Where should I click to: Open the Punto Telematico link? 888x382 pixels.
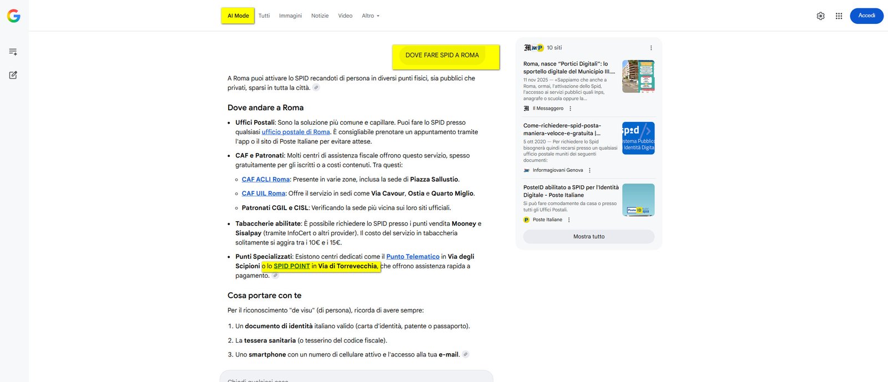pyautogui.click(x=413, y=257)
